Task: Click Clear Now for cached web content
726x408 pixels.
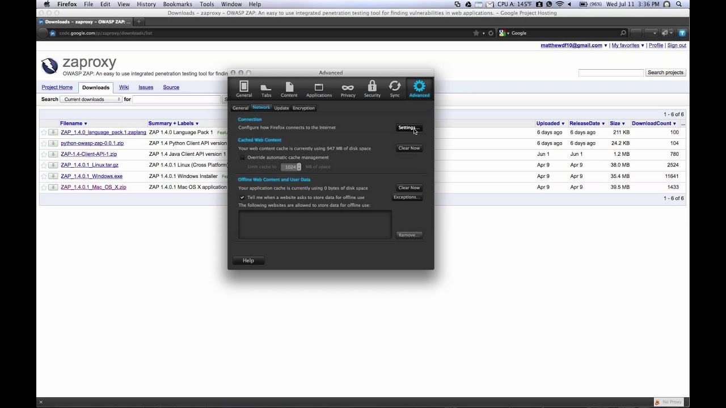Action: [409, 148]
